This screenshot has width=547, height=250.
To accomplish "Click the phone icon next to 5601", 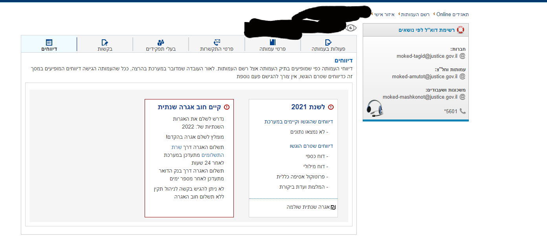I will click(463, 111).
